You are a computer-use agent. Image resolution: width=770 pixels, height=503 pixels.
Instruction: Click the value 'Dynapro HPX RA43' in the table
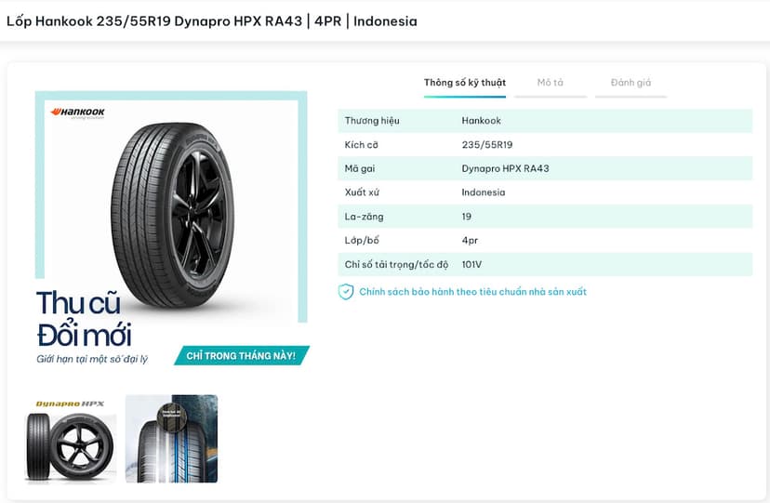(505, 169)
